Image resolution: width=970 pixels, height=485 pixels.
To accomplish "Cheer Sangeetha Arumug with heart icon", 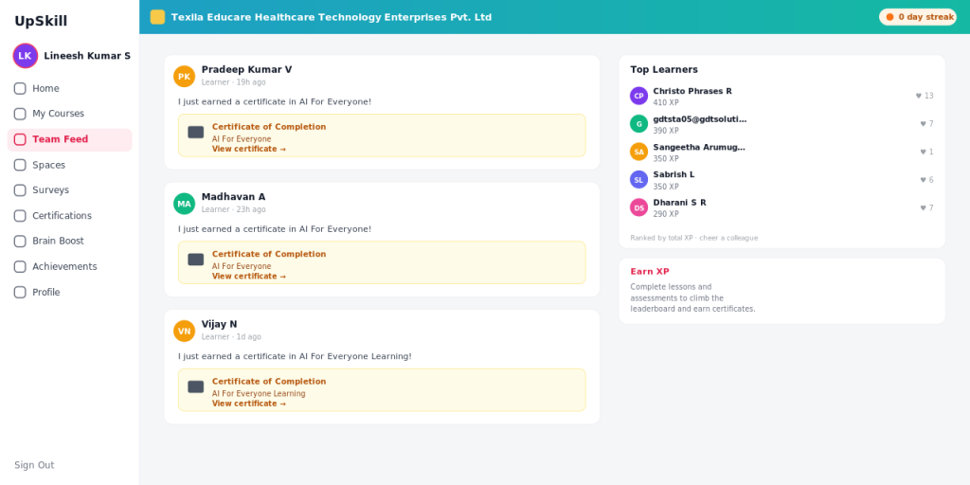I will pos(923,152).
